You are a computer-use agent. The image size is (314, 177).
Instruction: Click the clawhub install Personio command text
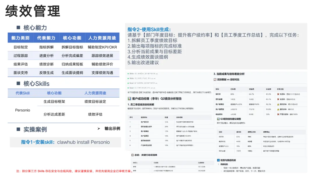pyautogui.click(x=83, y=142)
